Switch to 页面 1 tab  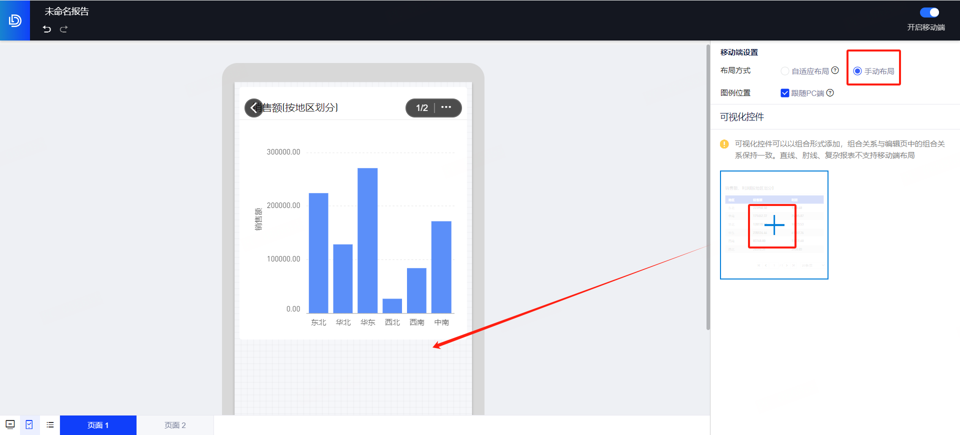pos(98,425)
